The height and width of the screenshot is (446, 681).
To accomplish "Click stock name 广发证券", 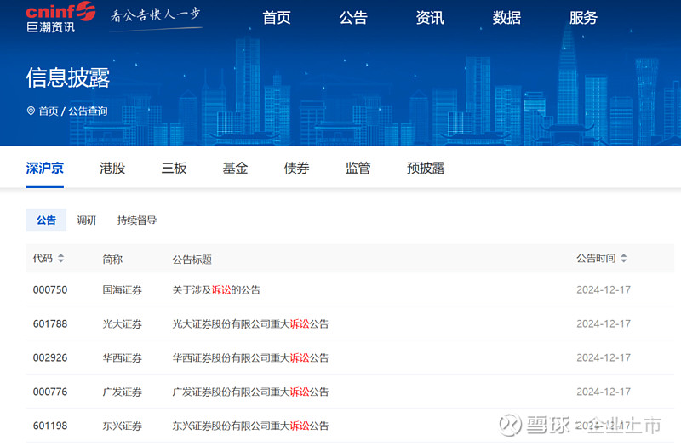I will (x=122, y=392).
